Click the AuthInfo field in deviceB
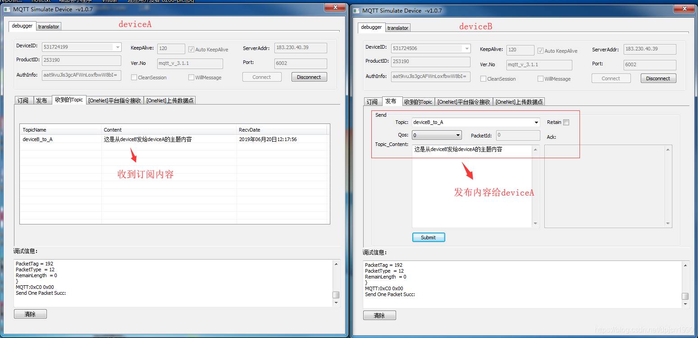Image resolution: width=698 pixels, height=338 pixels. 431,77
